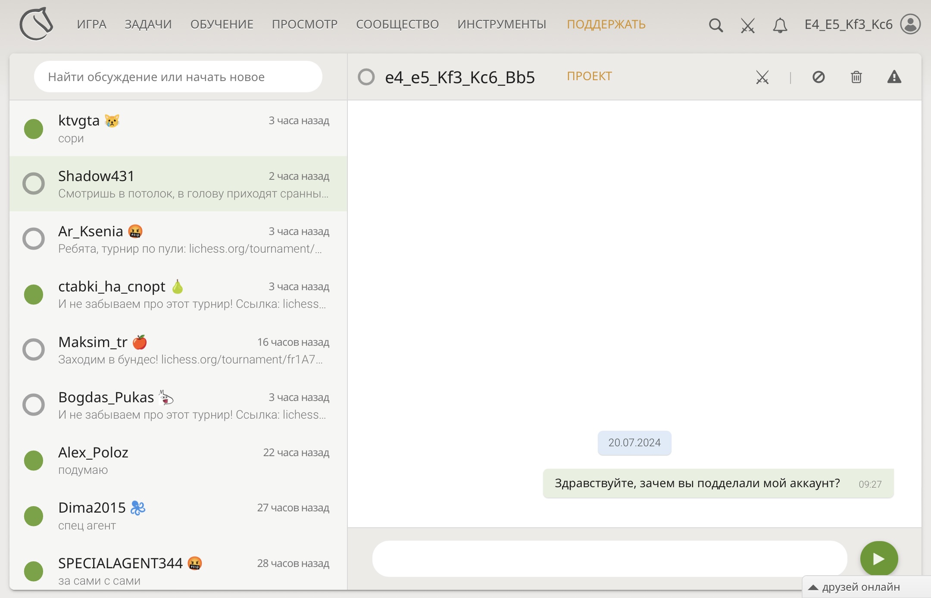The image size is (931, 598).
Task: Send message with green arrow button
Action: pos(879,559)
